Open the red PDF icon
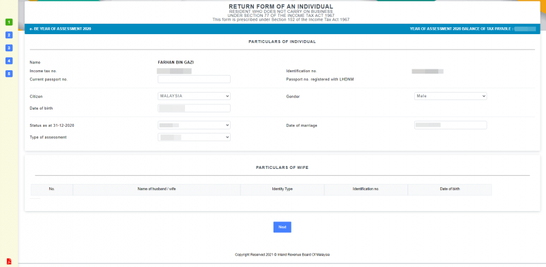The image size is (546, 267). [9, 262]
